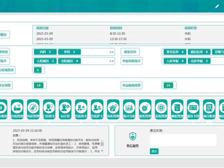Open 项目收费 item charging module
This screenshot has height=168, width=224.
point(209,109)
